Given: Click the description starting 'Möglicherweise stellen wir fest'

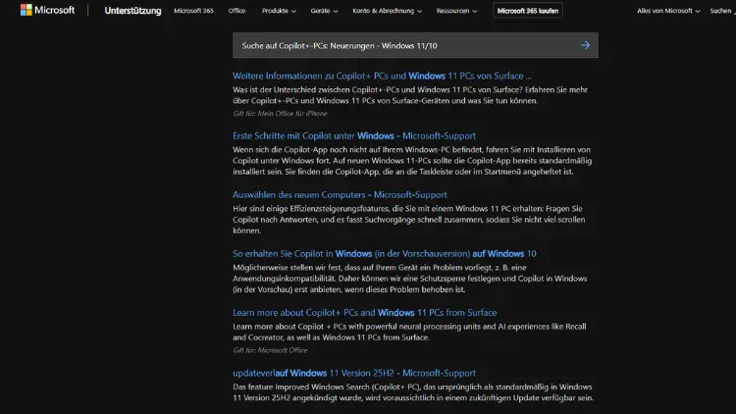Looking at the screenshot, I should (x=410, y=279).
